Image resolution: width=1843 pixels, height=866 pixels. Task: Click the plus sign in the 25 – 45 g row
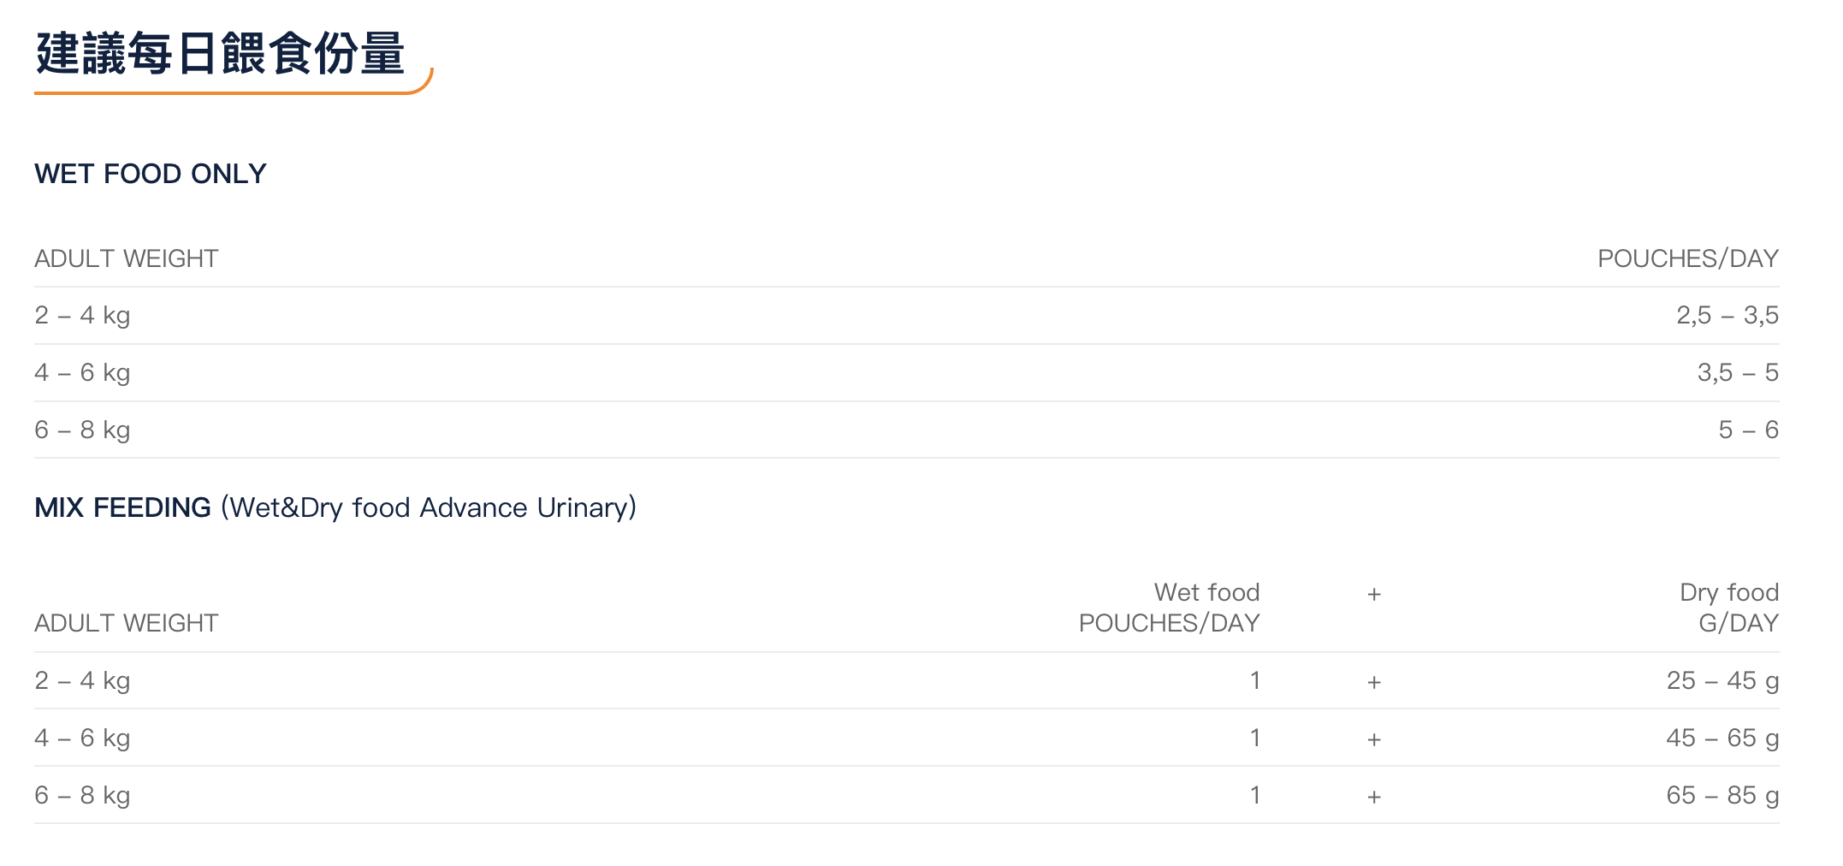click(x=1374, y=682)
